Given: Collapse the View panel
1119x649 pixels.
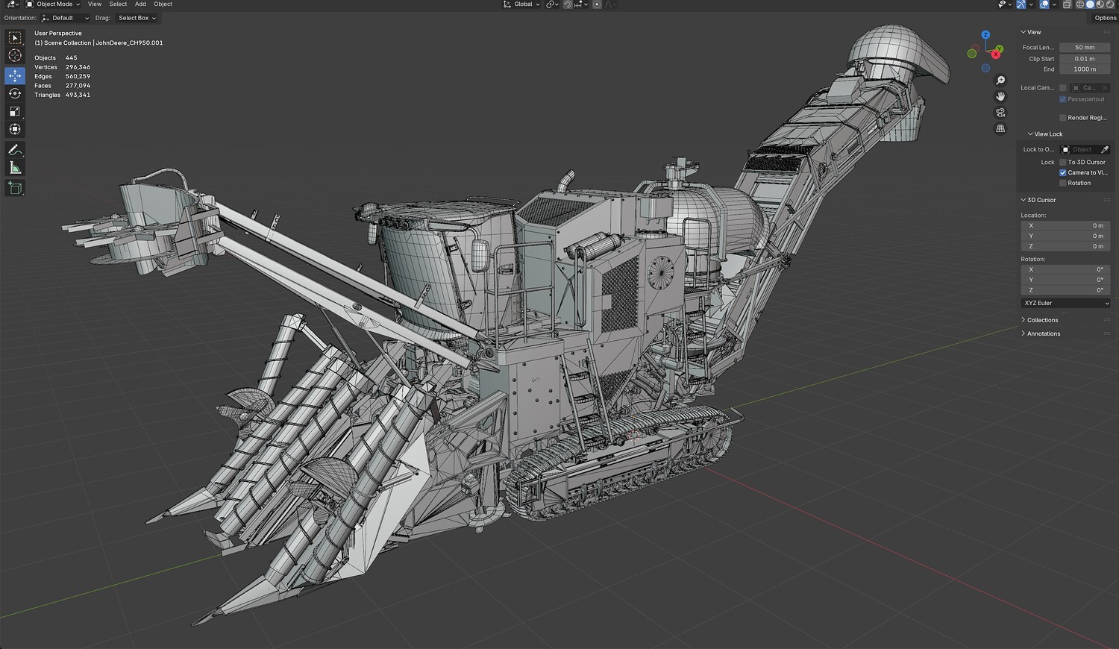Looking at the screenshot, I should pyautogui.click(x=1034, y=32).
